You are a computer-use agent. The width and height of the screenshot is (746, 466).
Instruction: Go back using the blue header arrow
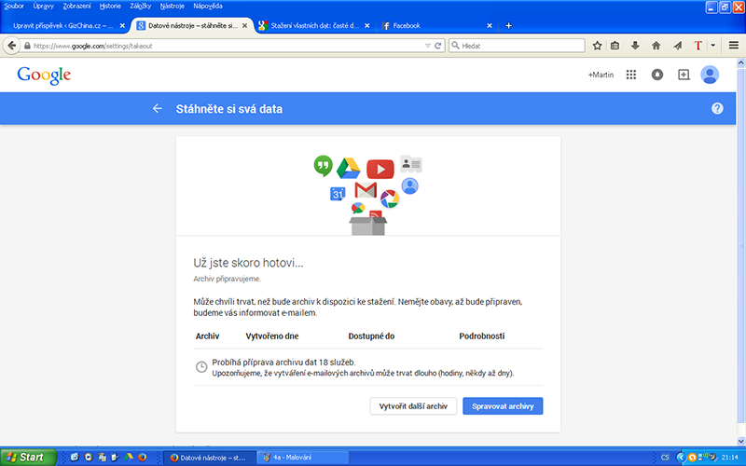click(x=157, y=108)
